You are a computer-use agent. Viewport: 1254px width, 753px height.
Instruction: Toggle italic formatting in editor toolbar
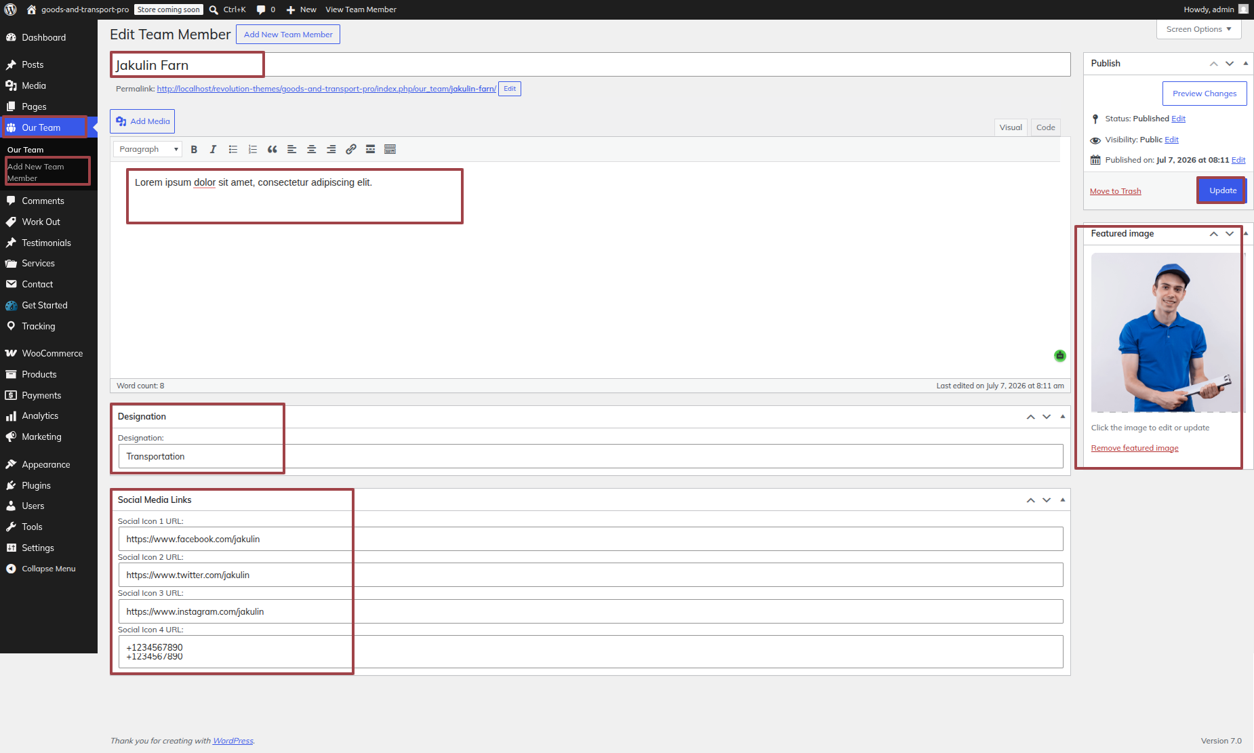pyautogui.click(x=213, y=149)
